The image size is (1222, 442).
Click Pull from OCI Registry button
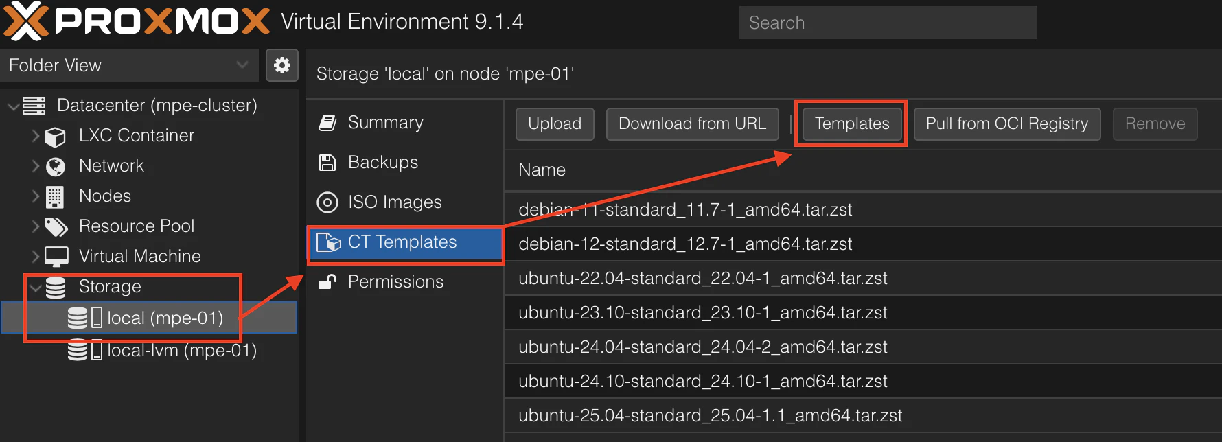click(x=1007, y=124)
